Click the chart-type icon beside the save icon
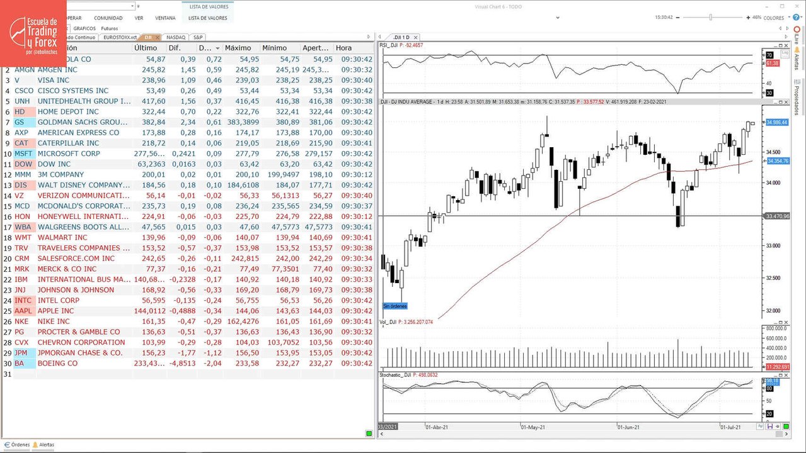 click(x=760, y=426)
